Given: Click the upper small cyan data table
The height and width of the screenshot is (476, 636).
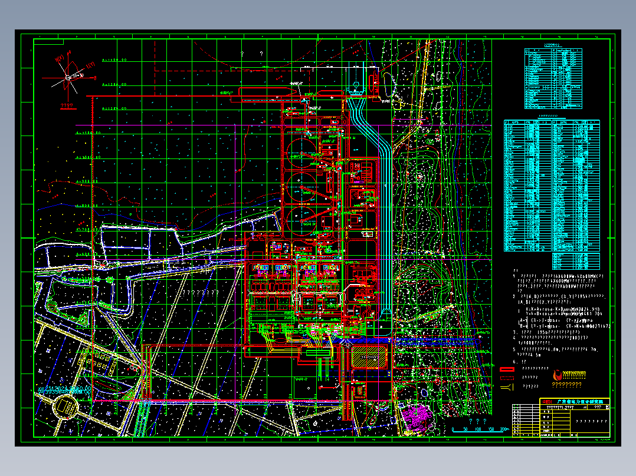Looking at the screenshot, I should pyautogui.click(x=553, y=78).
